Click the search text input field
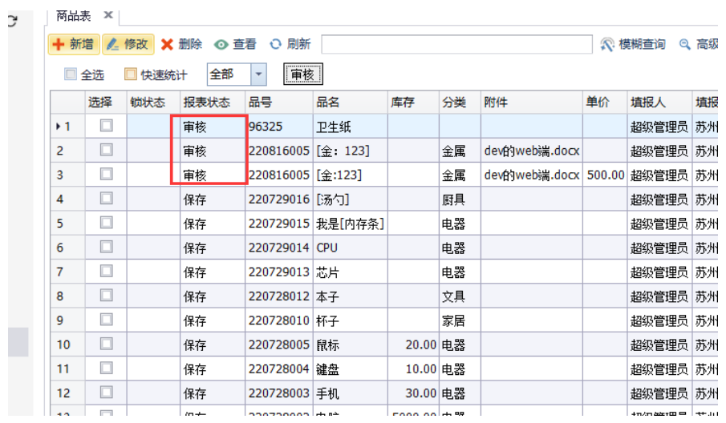 [x=456, y=45]
